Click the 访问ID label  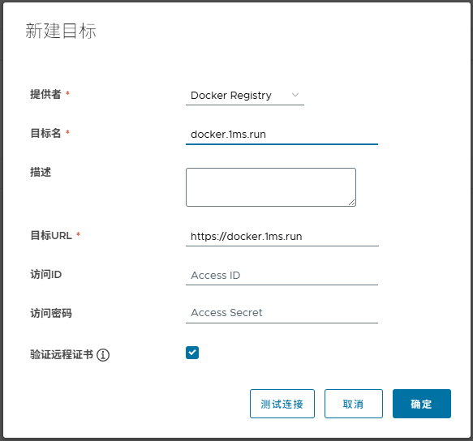coord(46,274)
